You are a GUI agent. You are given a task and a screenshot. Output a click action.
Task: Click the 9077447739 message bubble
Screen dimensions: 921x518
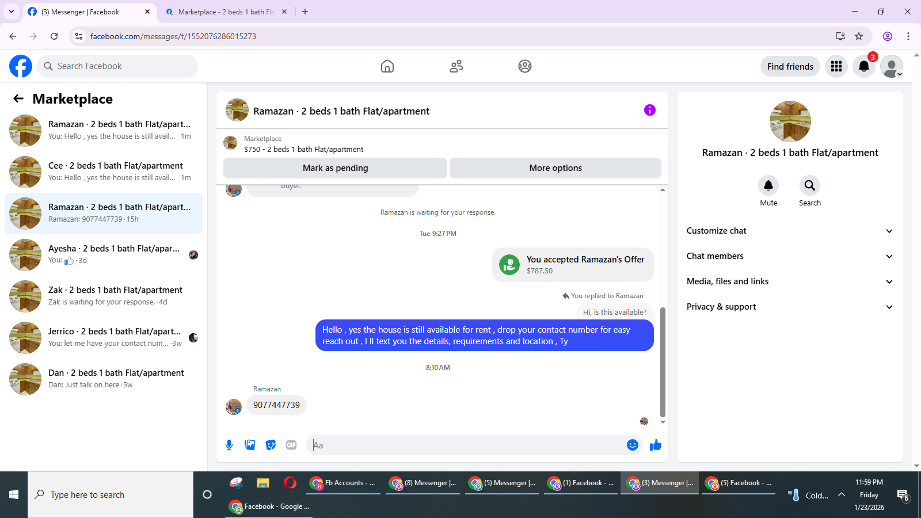(x=276, y=405)
